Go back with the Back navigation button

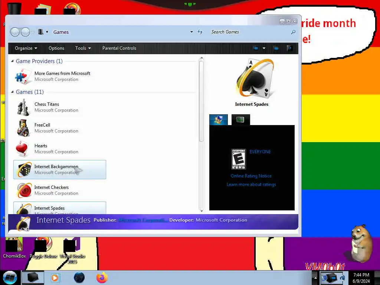(x=15, y=32)
